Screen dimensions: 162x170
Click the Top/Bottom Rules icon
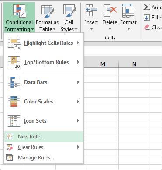pyautogui.click(x=14, y=63)
